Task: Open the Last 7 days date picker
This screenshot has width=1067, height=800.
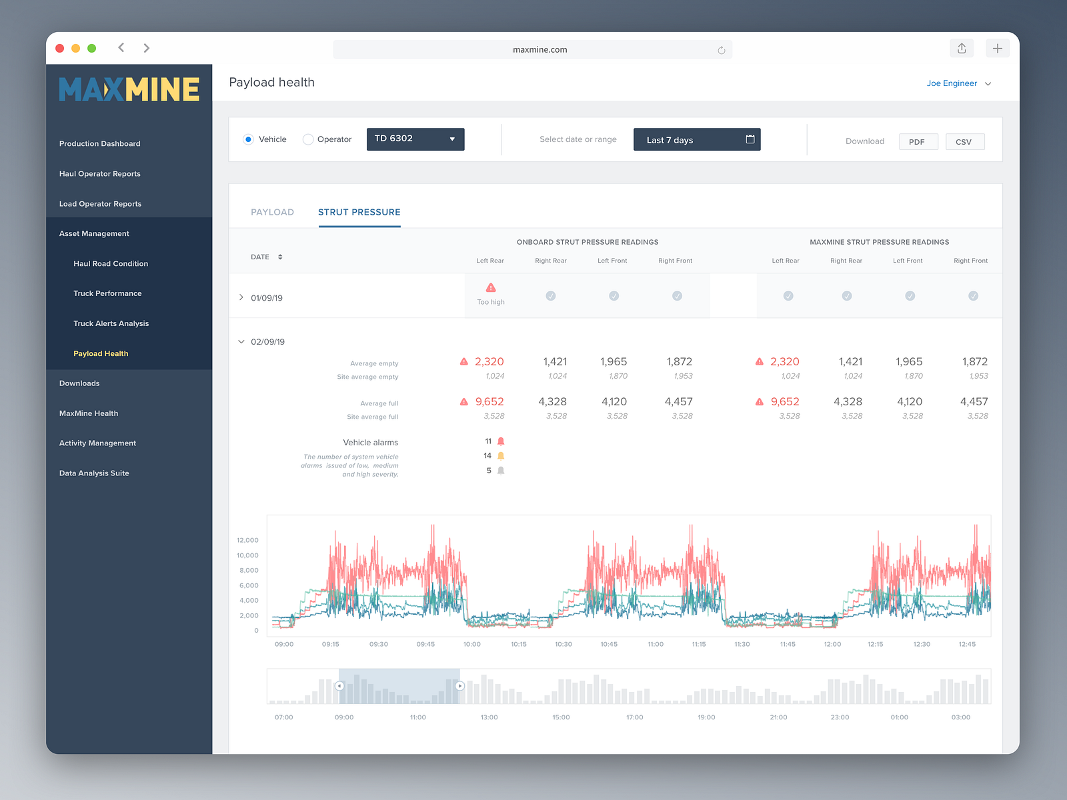Action: click(x=697, y=139)
